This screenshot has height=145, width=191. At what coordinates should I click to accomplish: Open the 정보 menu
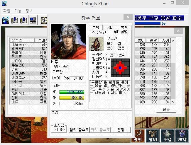pos(29,11)
